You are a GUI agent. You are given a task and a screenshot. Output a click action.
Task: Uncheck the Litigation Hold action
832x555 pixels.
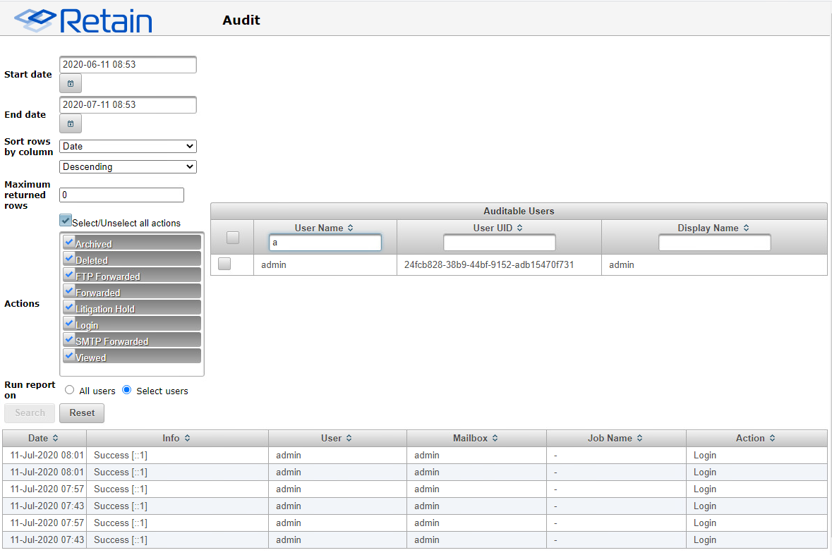point(69,307)
